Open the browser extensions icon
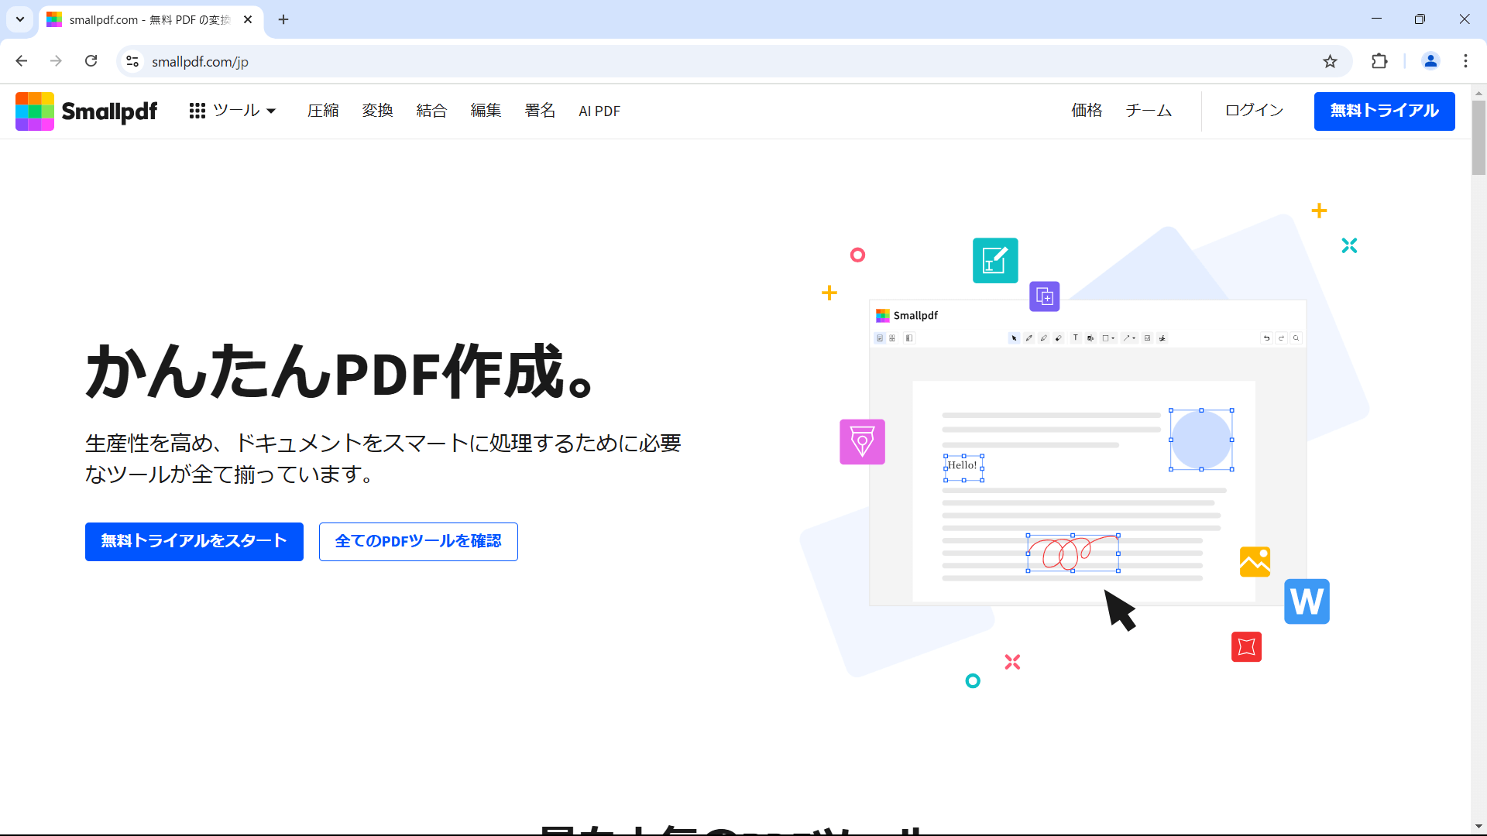Image resolution: width=1487 pixels, height=836 pixels. (x=1379, y=61)
